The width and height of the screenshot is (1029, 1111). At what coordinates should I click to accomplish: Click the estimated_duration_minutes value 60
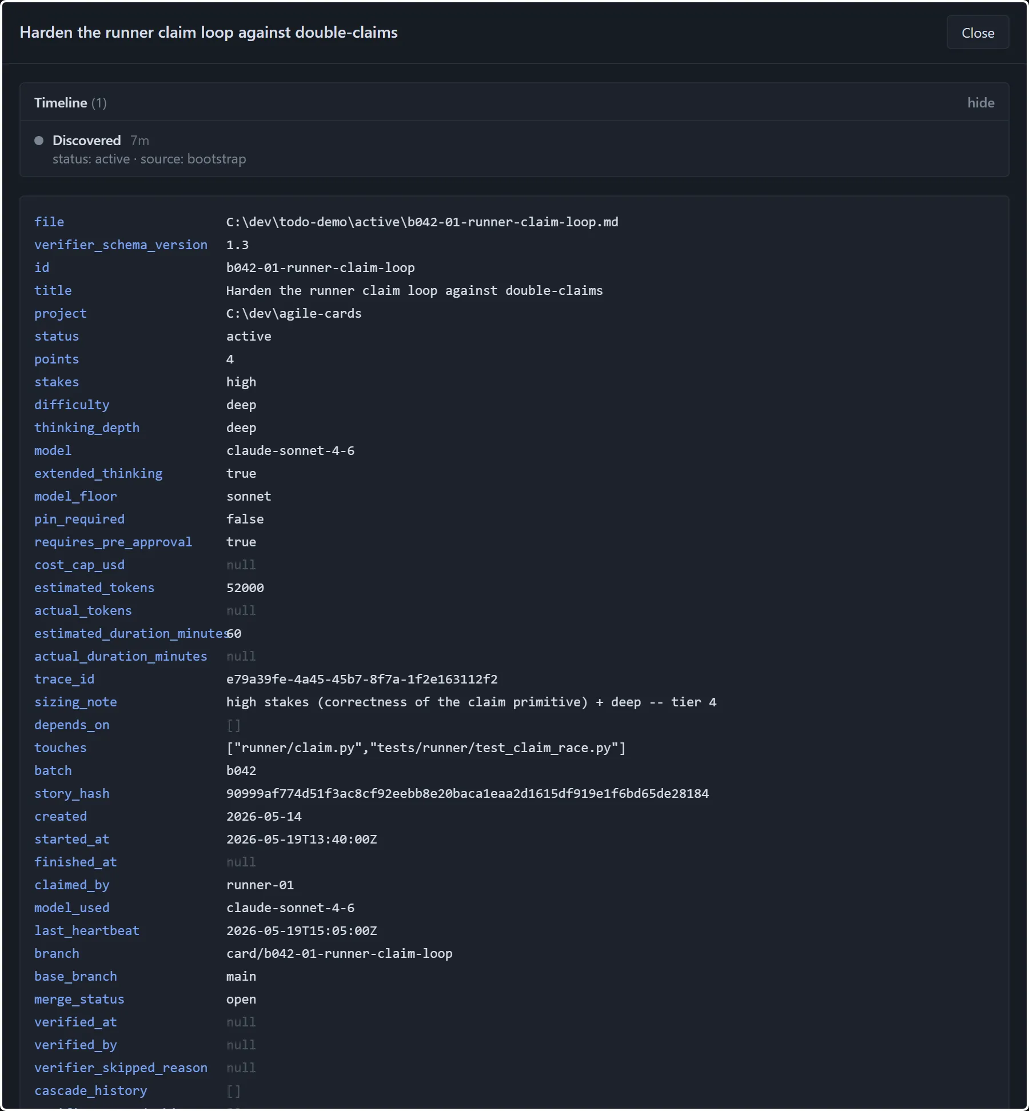(x=234, y=633)
